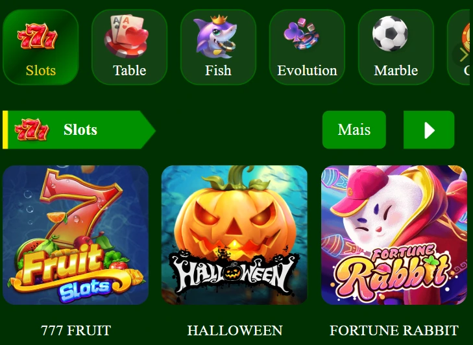Open the Fortune Rabbit game thumbnail
This screenshot has width=473, height=345.
(x=394, y=235)
